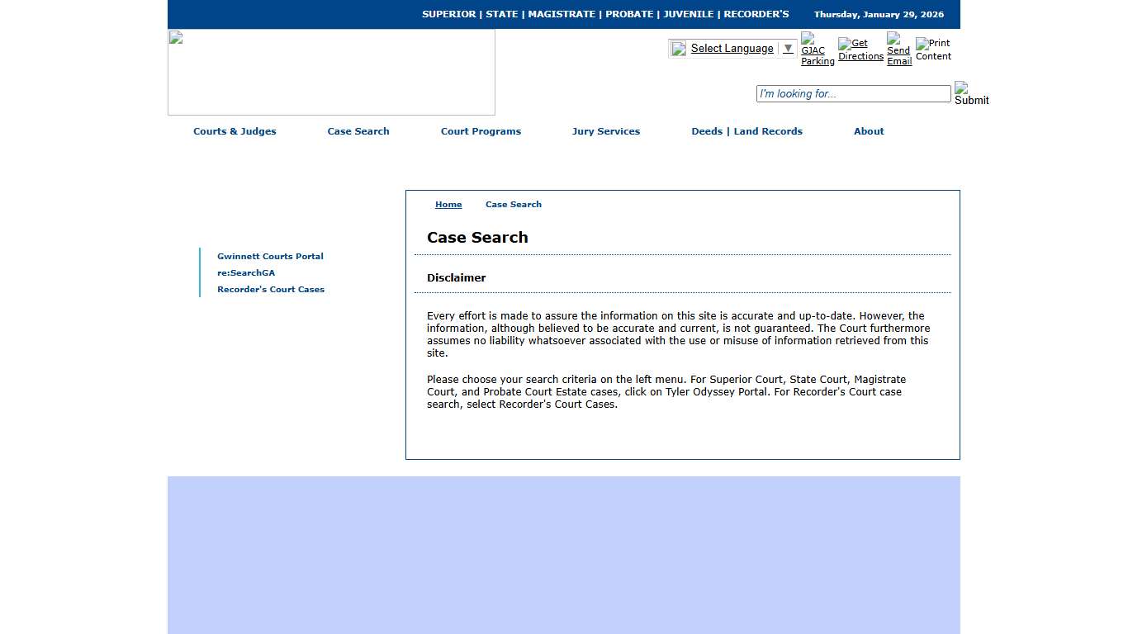This screenshot has height=634, width=1128.
Task: Click the globe icon beside Select Language
Action: (x=678, y=48)
